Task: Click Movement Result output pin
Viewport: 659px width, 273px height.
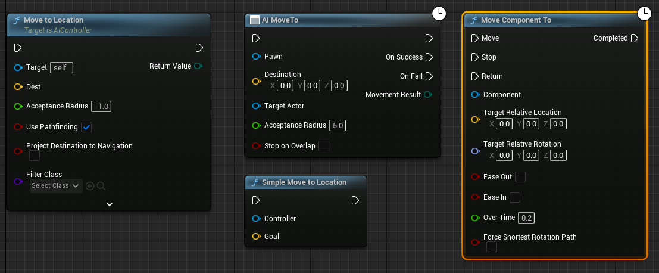Action: (428, 95)
